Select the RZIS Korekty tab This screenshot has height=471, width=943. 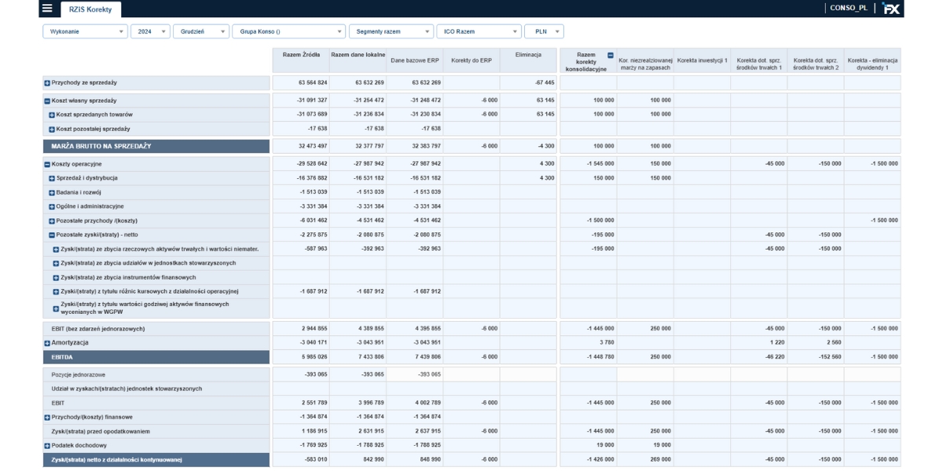(x=90, y=9)
